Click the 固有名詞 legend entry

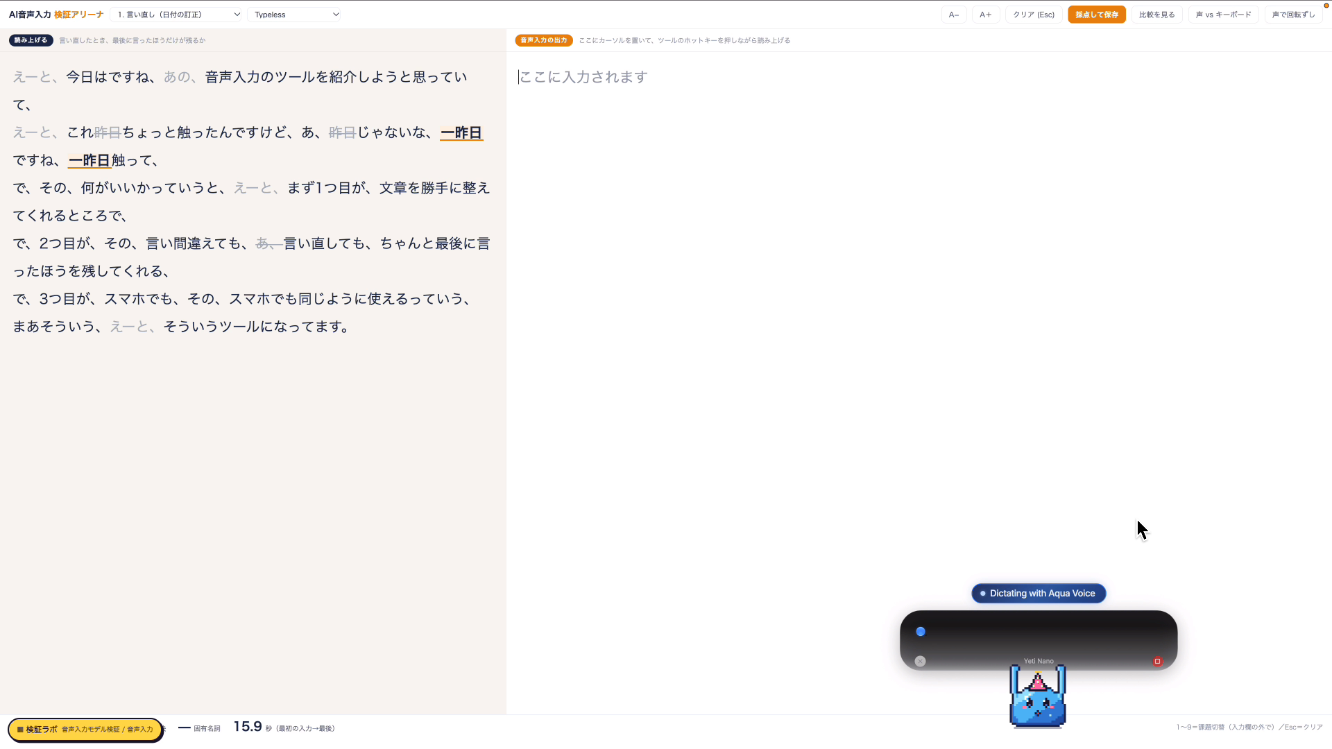click(x=200, y=728)
